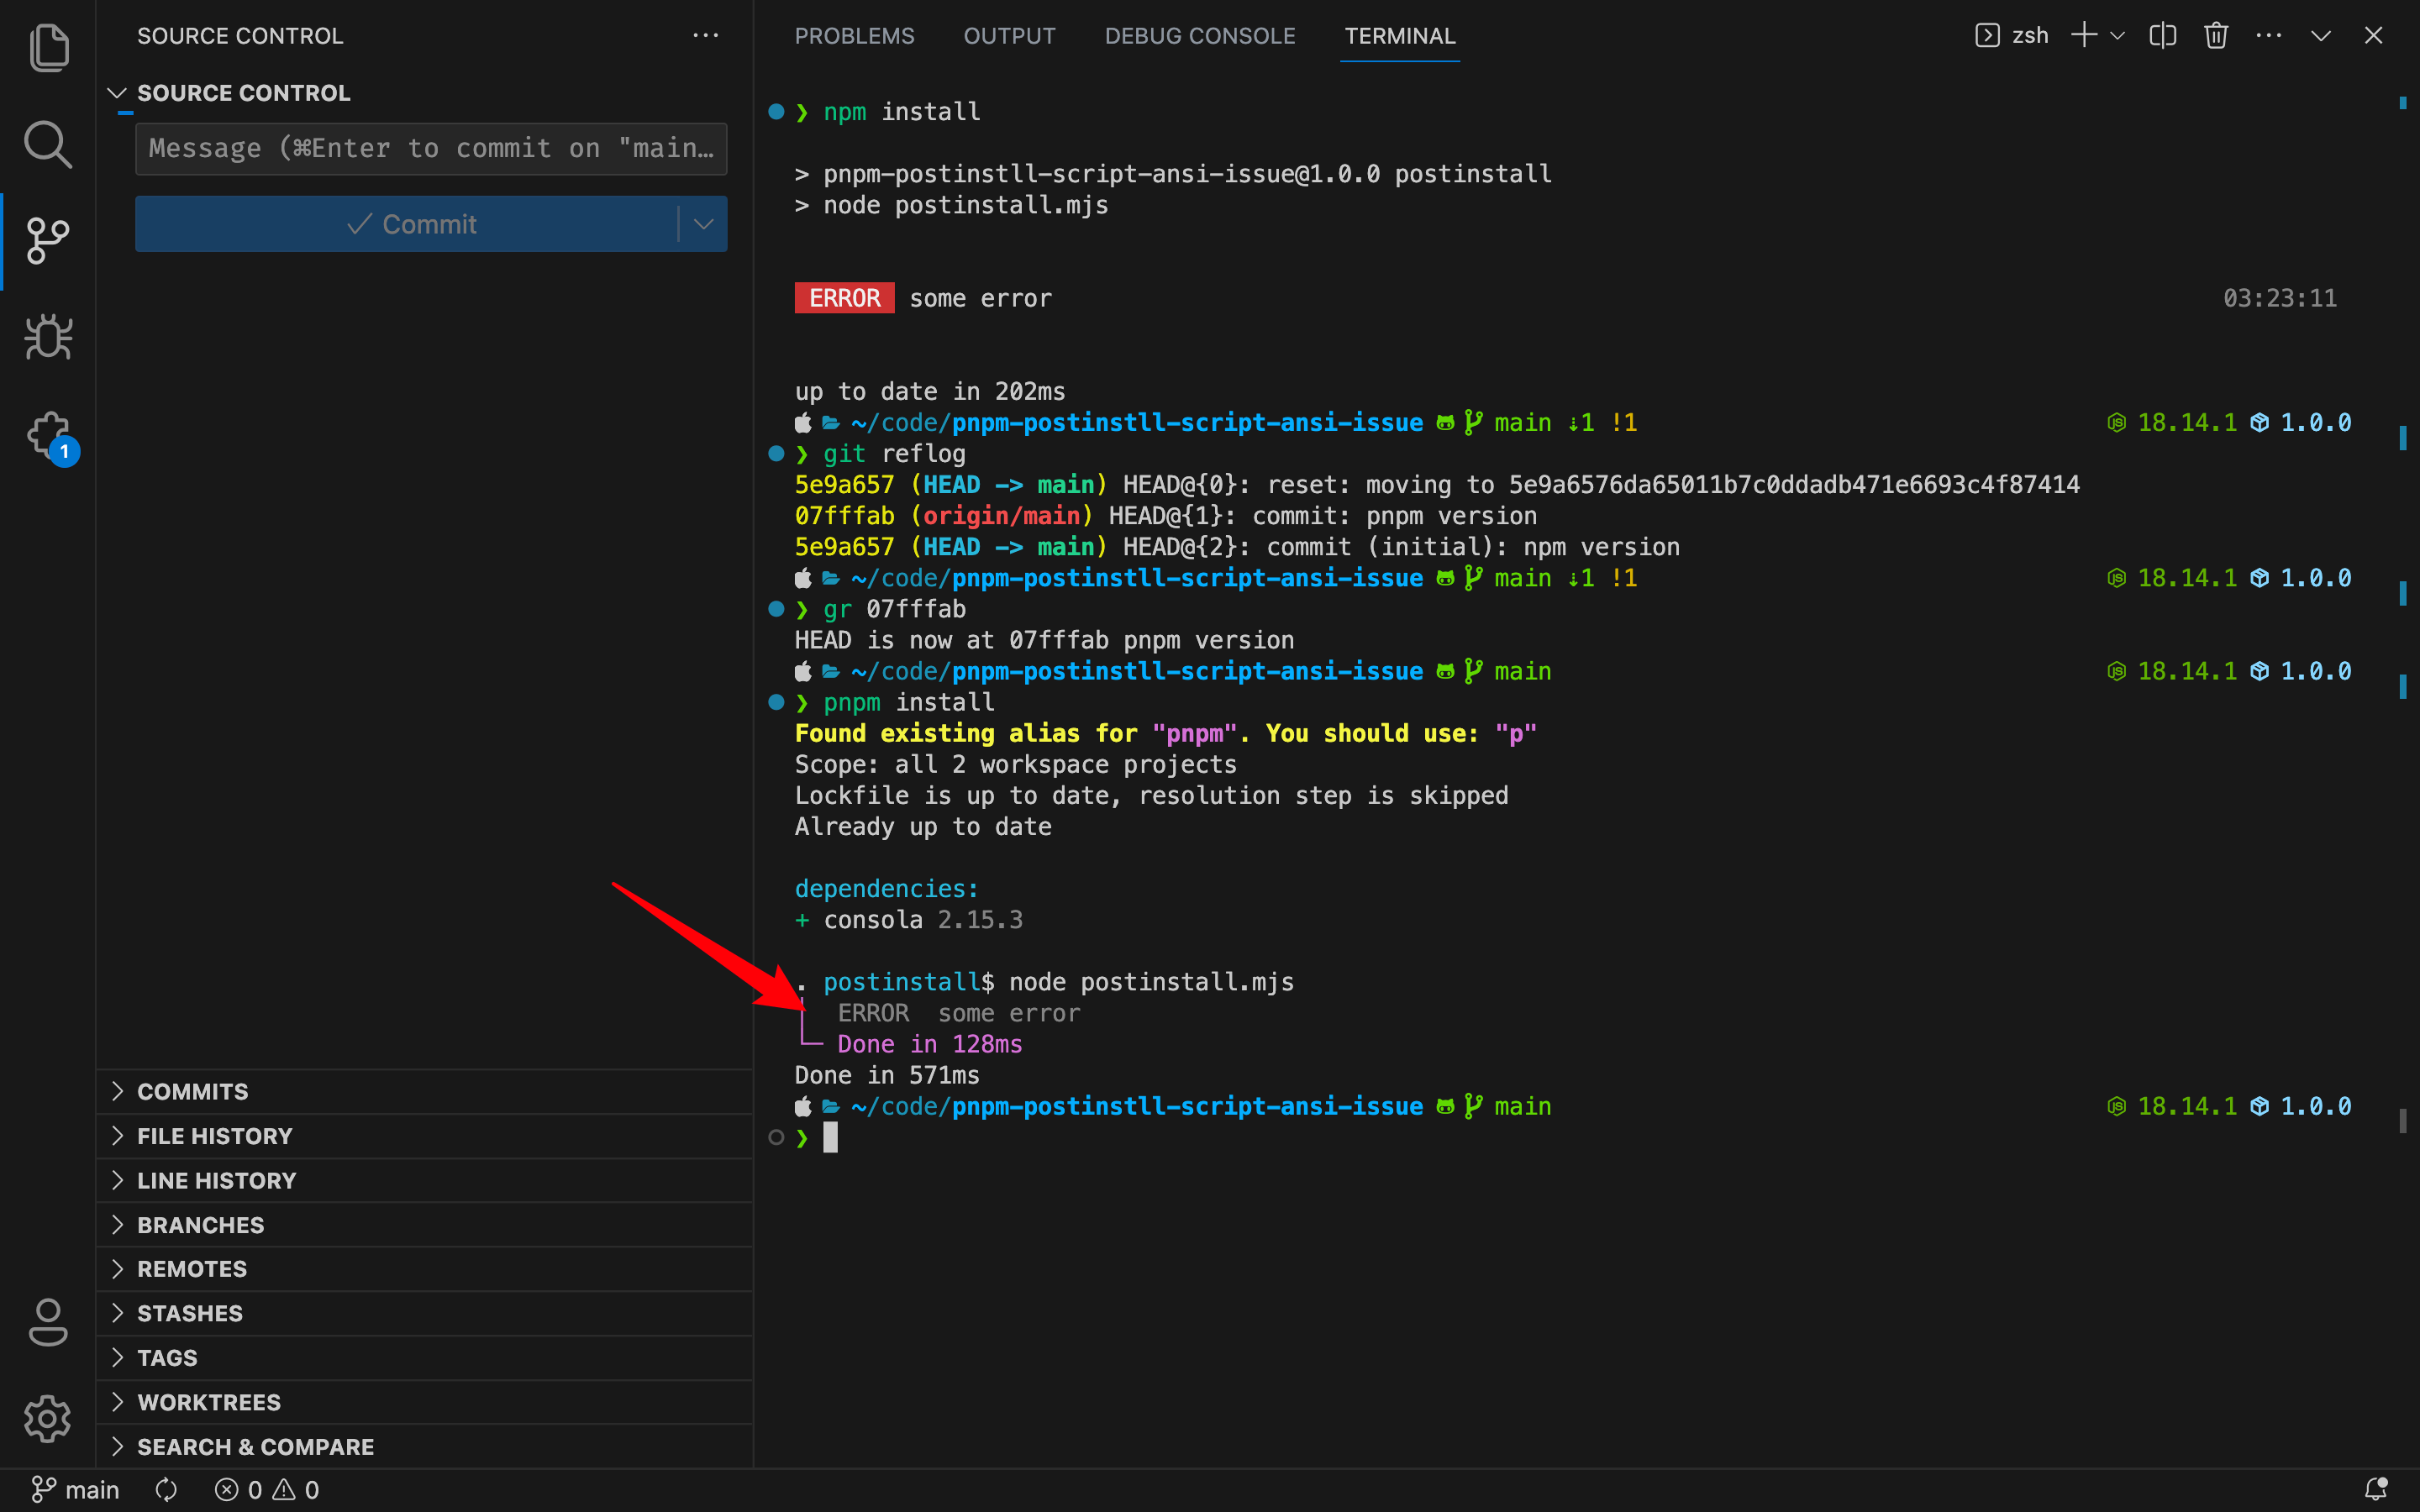The width and height of the screenshot is (2420, 1512).
Task: Switch to the PROBLEMS tab
Action: click(x=854, y=36)
